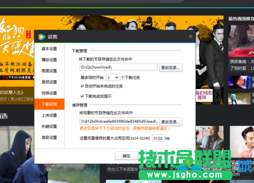The height and width of the screenshot is (183, 254).
Task: Open 上传设置 tab
Action: pyautogui.click(x=49, y=115)
